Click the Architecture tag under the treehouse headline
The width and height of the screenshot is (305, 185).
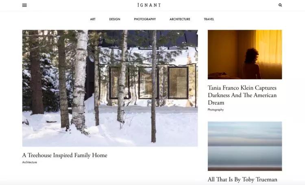click(x=30, y=162)
